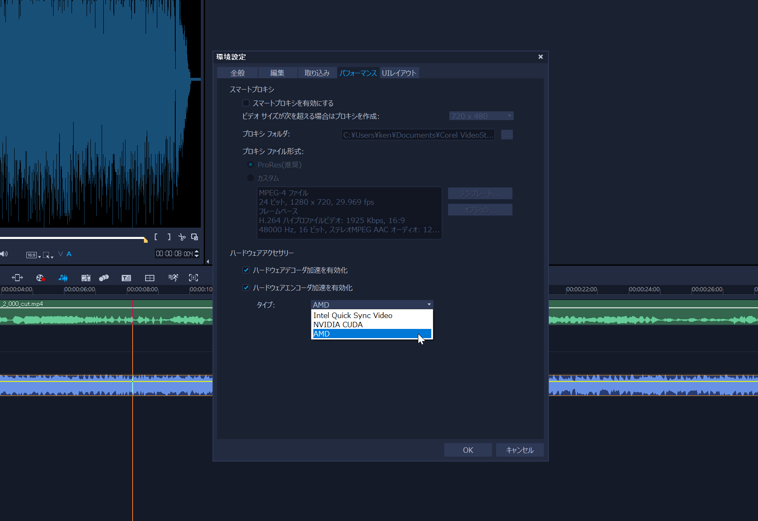Switch to the 編集 tab
Viewport: 758px width, 521px height.
[x=277, y=73]
